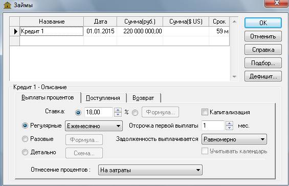Switch to the Возврат tab
This screenshot has height=186, width=289.
(143, 98)
